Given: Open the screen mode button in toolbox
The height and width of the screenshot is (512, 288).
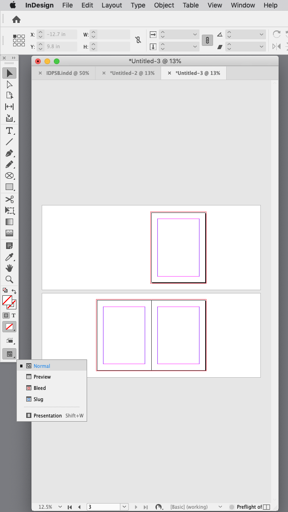Looking at the screenshot, I should tap(9, 354).
